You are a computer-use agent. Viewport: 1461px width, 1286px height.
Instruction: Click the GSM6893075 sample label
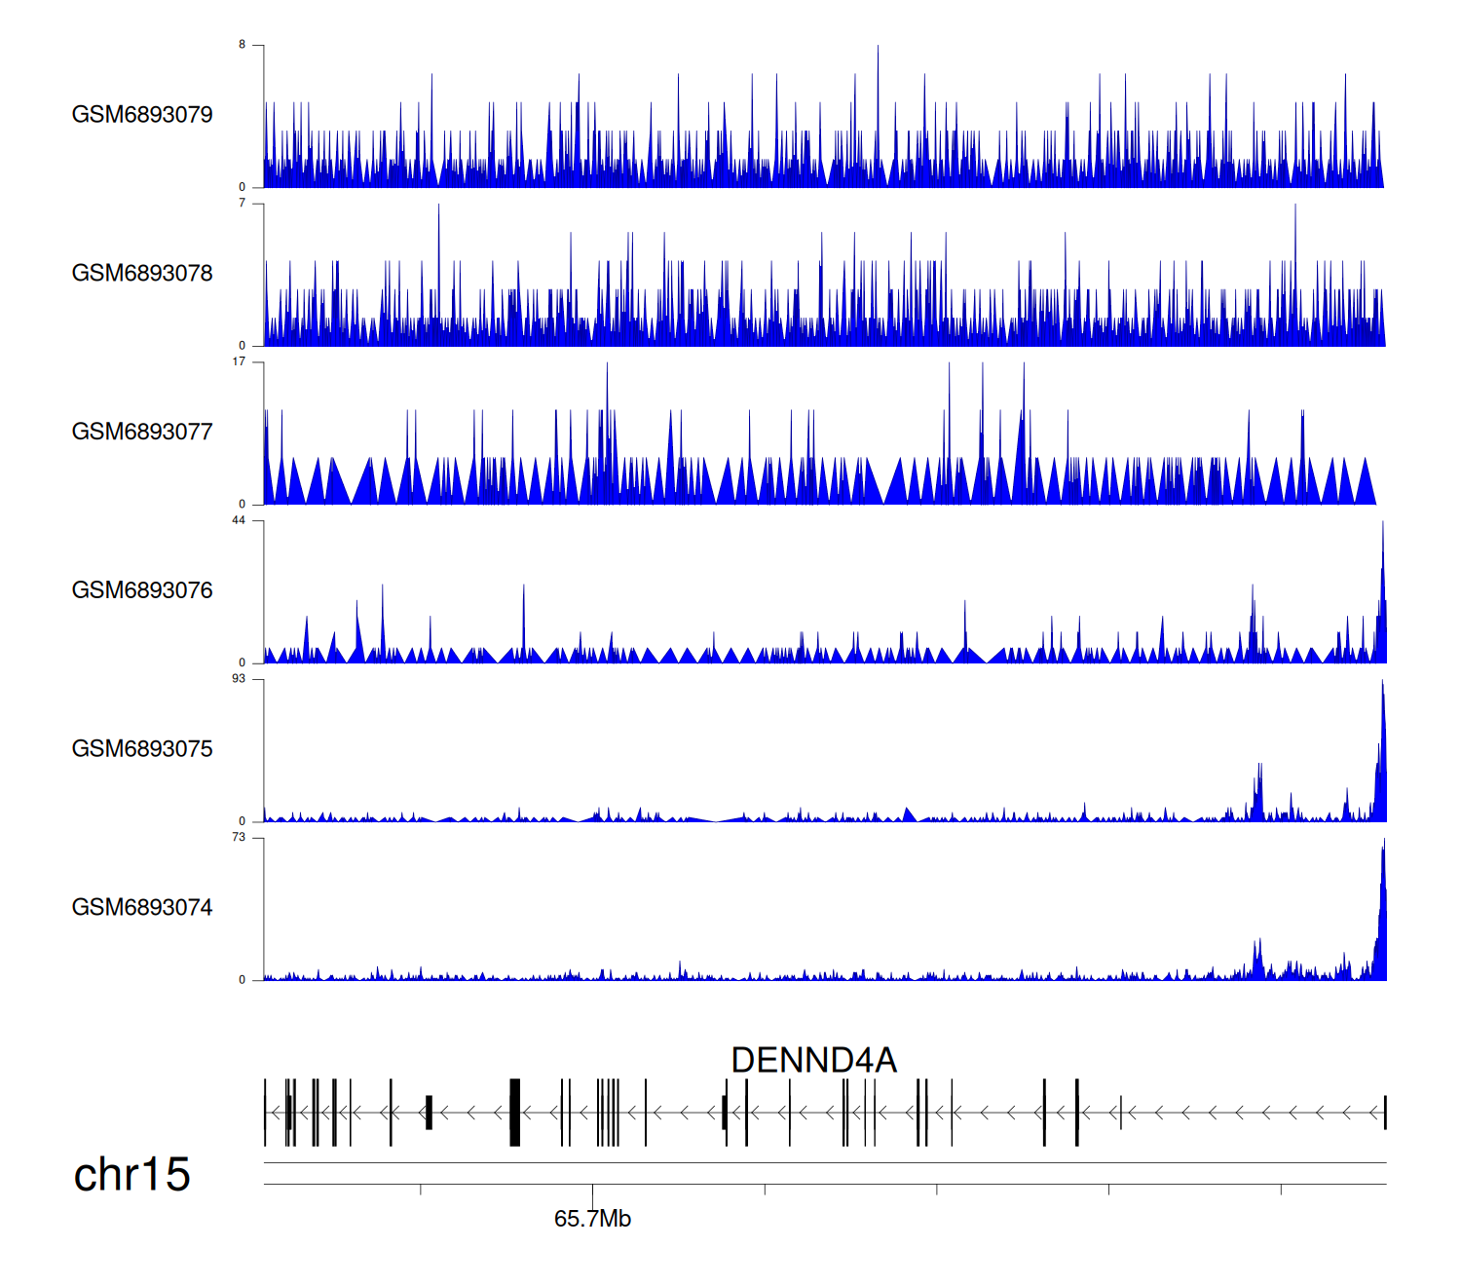[x=142, y=749]
